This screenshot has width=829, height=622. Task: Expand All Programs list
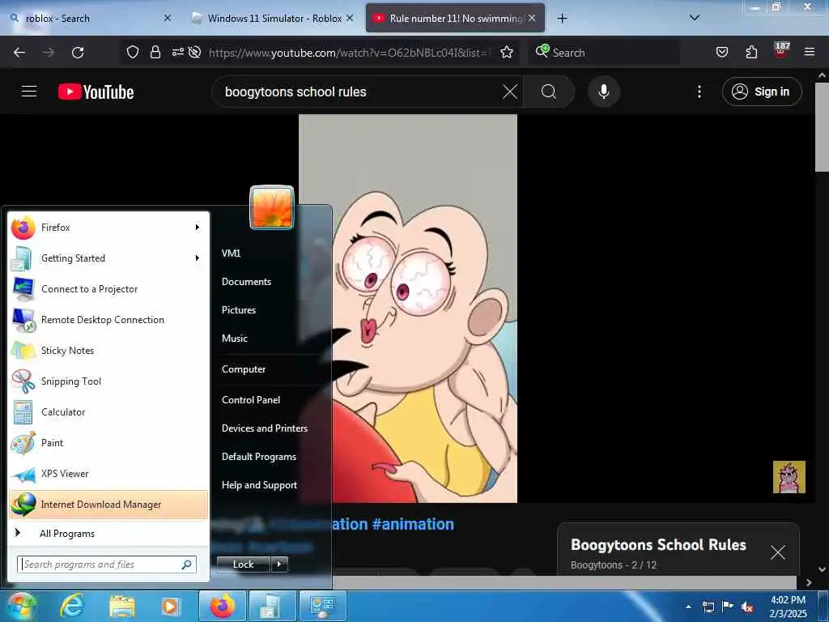coord(108,533)
